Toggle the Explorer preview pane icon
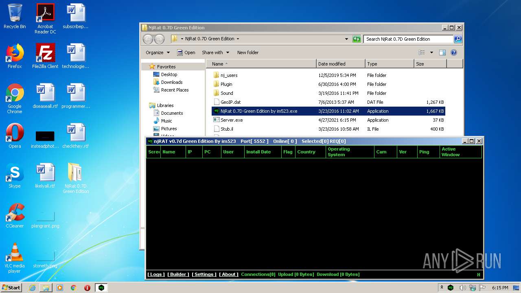Viewport: 521px width, 293px height. click(442, 52)
